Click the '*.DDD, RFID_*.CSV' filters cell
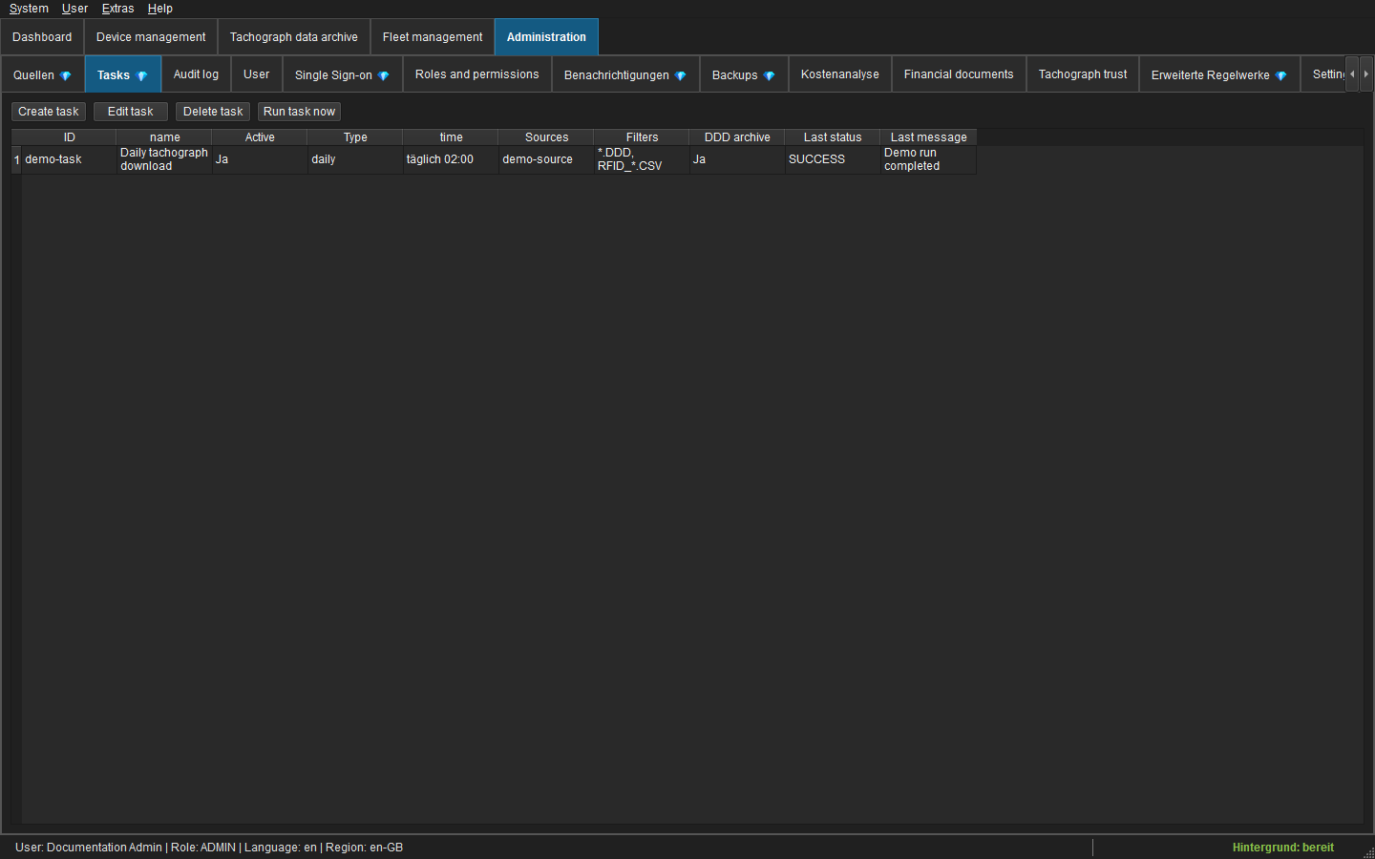The width and height of the screenshot is (1375, 859). [x=642, y=159]
